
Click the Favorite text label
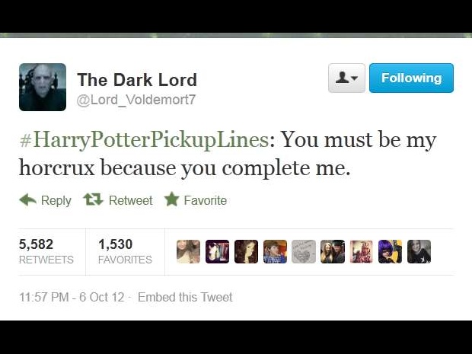tap(206, 200)
